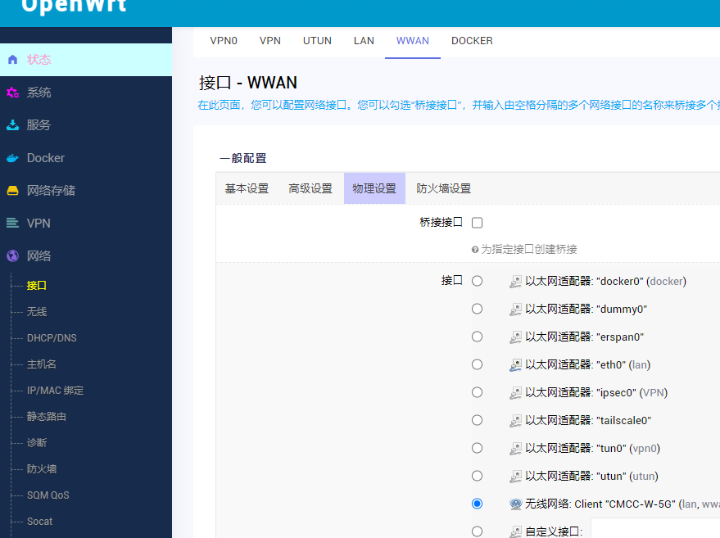The height and width of the screenshot is (538, 720).
Task: Open 防火墙 sidebar page
Action: point(41,468)
